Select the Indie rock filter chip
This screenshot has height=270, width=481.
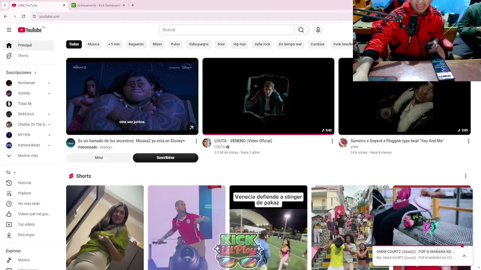[262, 44]
